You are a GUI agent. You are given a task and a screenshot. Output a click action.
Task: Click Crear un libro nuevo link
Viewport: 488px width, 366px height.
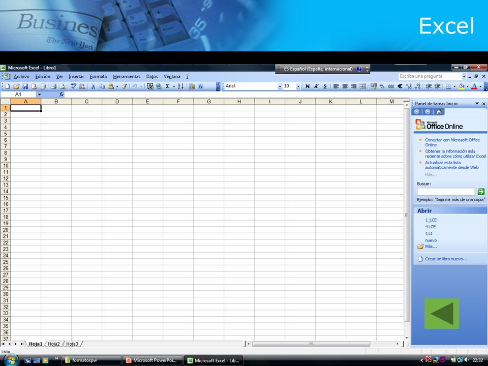pyautogui.click(x=446, y=259)
